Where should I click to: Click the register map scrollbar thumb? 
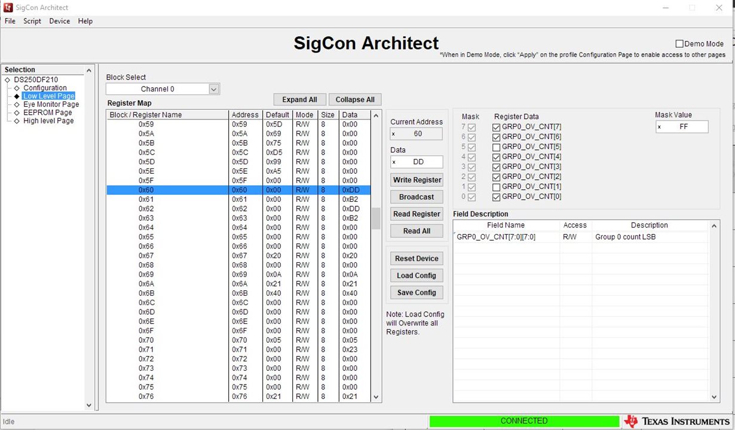tap(376, 219)
